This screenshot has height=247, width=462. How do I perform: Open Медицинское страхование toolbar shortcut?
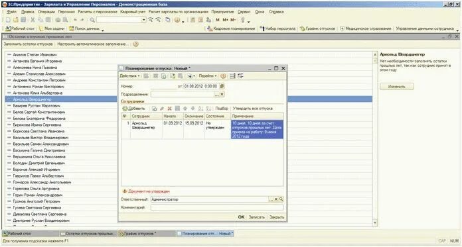[366, 28]
